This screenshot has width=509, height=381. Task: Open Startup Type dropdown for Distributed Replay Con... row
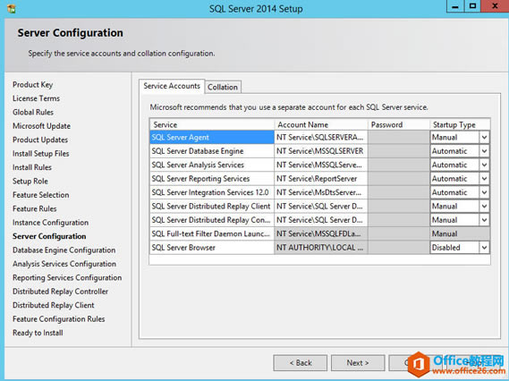[484, 220]
